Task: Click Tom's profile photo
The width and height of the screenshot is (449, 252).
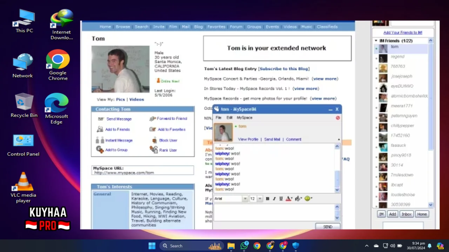Action: tap(120, 69)
